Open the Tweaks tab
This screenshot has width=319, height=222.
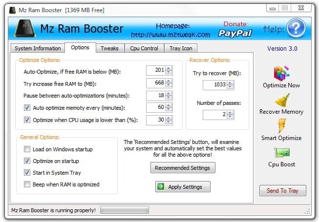(x=109, y=48)
